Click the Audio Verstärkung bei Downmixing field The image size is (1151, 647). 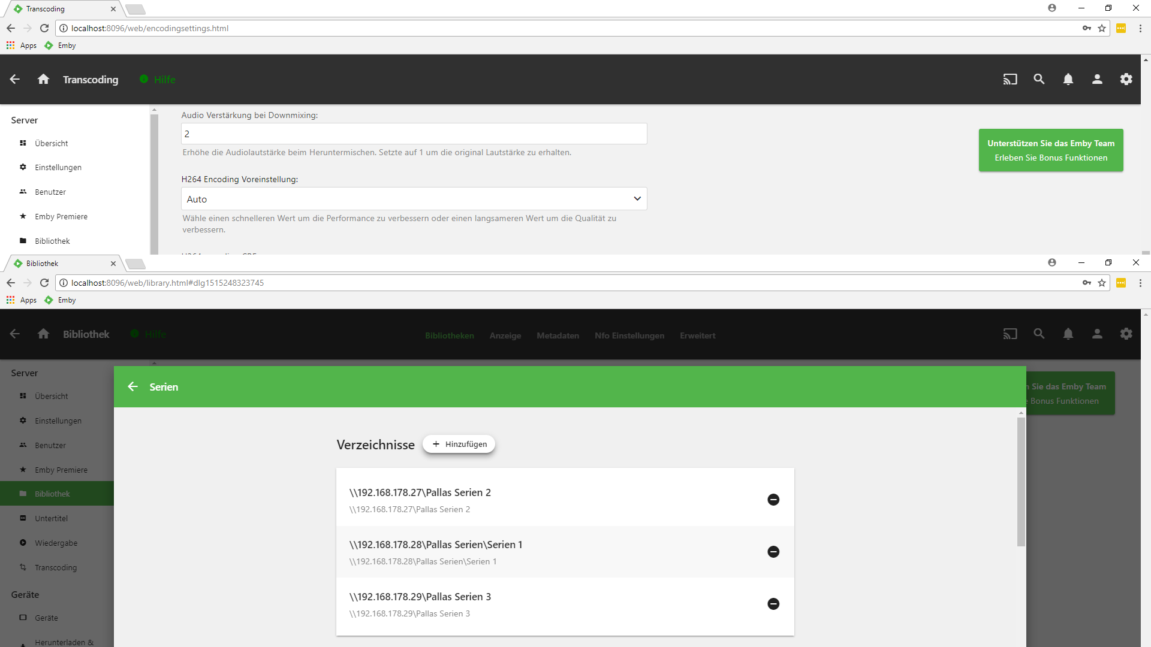(x=414, y=134)
